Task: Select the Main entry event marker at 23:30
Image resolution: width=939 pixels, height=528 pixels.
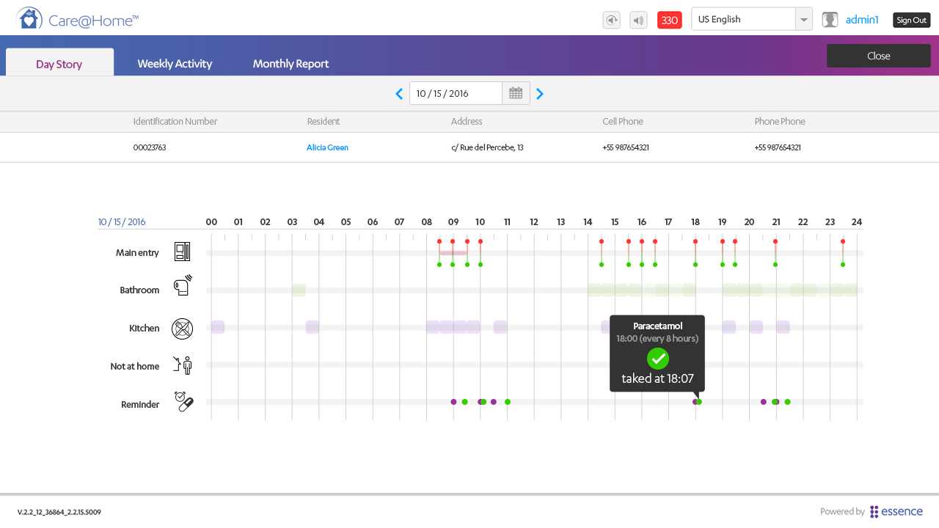Action: [x=843, y=253]
